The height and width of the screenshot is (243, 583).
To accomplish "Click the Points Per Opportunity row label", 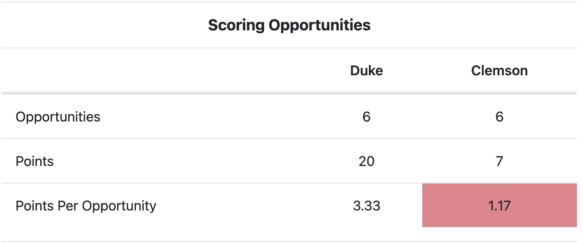I will click(86, 206).
